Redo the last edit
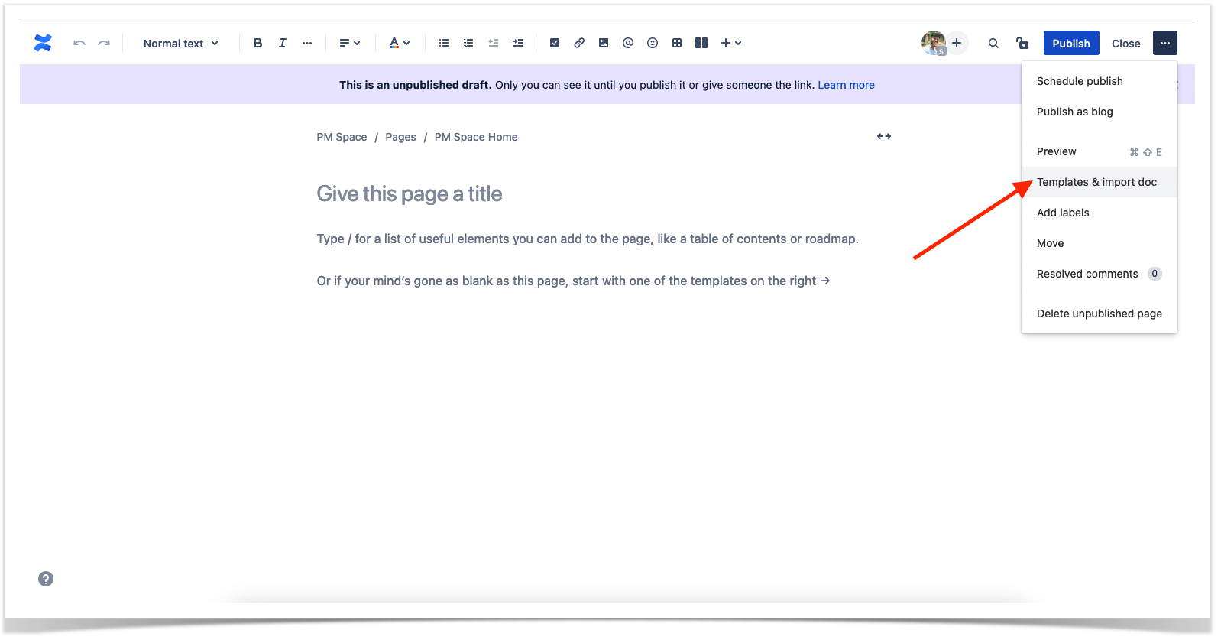This screenshot has height=640, width=1221. tap(104, 43)
